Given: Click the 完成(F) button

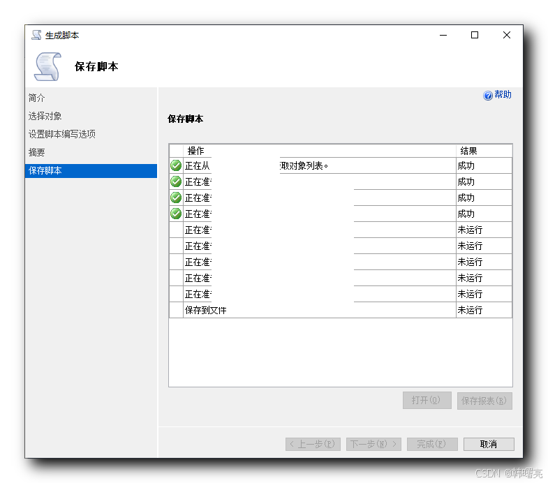Looking at the screenshot, I should click(x=432, y=444).
